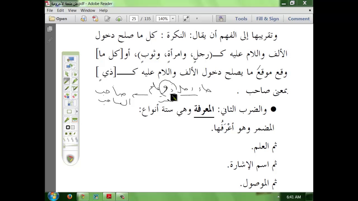Click the taskbar clock showing 6:41 AM
Viewport: 358px width, 201px height.
point(294,197)
